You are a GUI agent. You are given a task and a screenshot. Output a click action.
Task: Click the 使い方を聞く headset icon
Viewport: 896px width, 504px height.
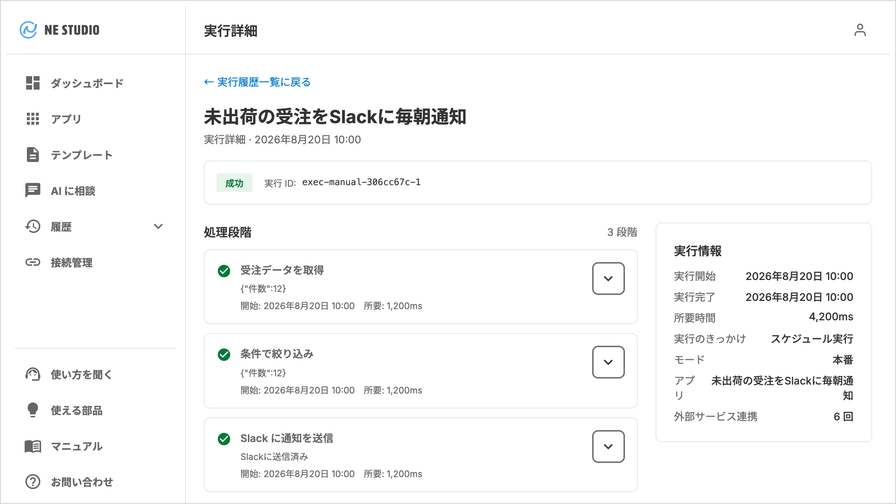pos(33,374)
